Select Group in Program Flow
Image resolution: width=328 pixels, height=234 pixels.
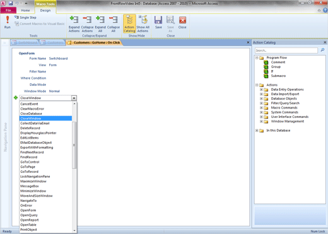point(276,67)
